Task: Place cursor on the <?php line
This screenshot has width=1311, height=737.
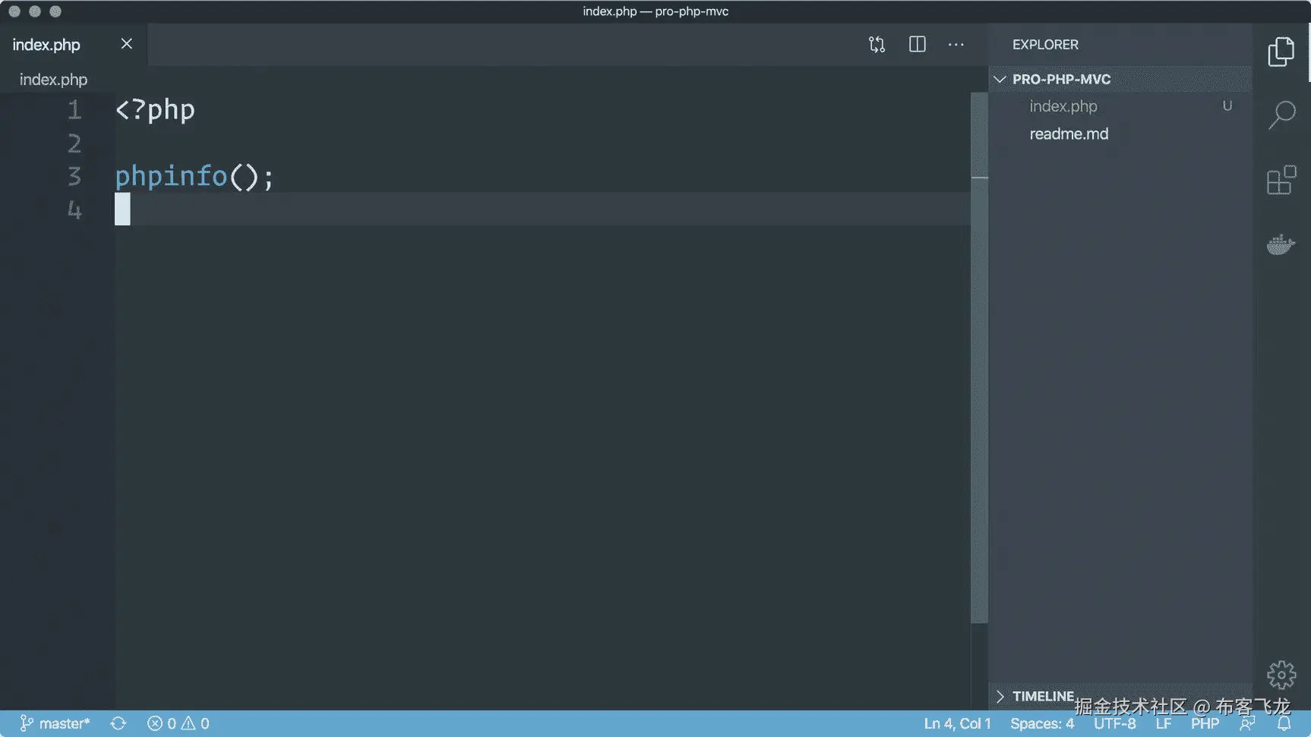Action: coord(155,110)
